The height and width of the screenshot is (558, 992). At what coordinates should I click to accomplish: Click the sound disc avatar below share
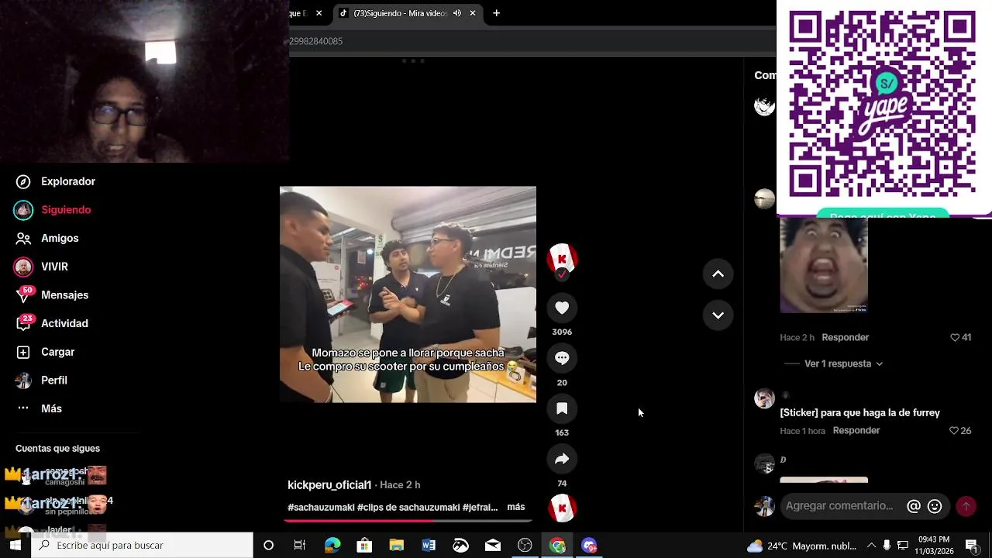coord(562,508)
